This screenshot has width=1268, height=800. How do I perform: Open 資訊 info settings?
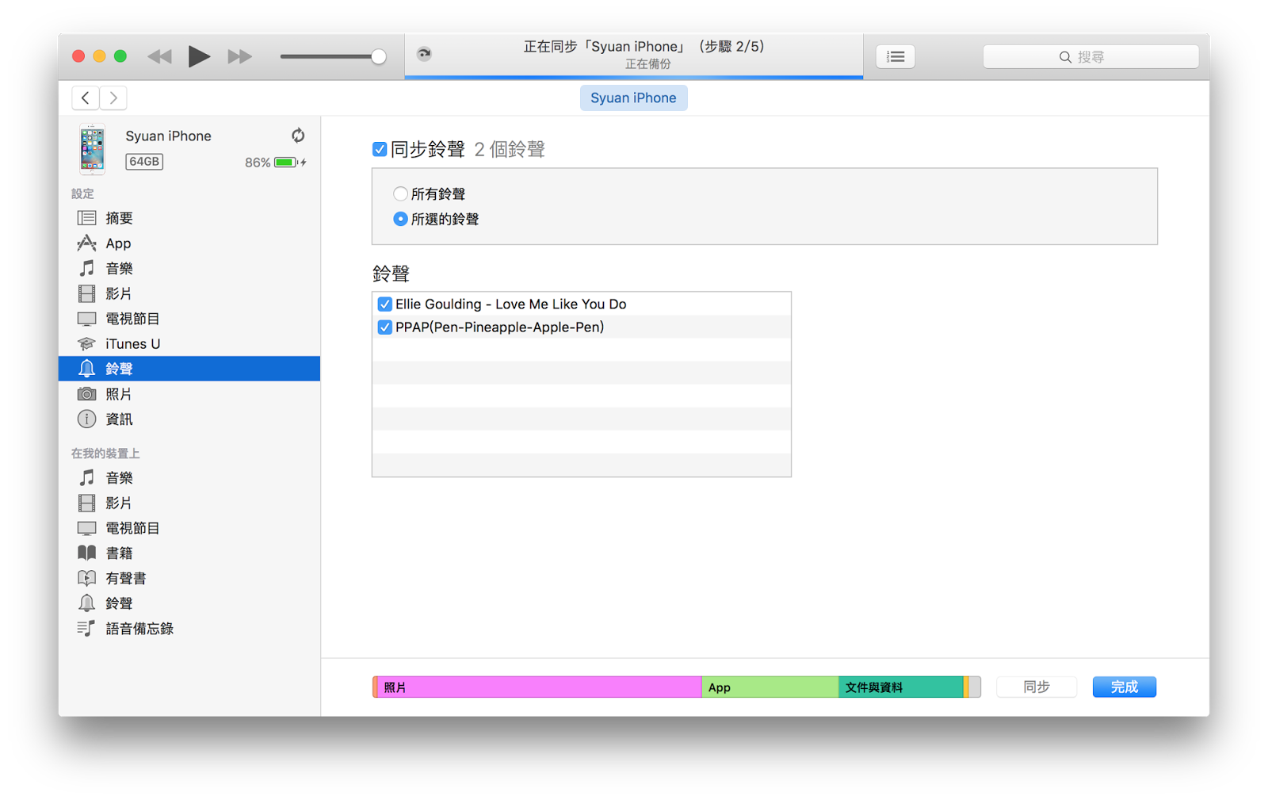(189, 419)
